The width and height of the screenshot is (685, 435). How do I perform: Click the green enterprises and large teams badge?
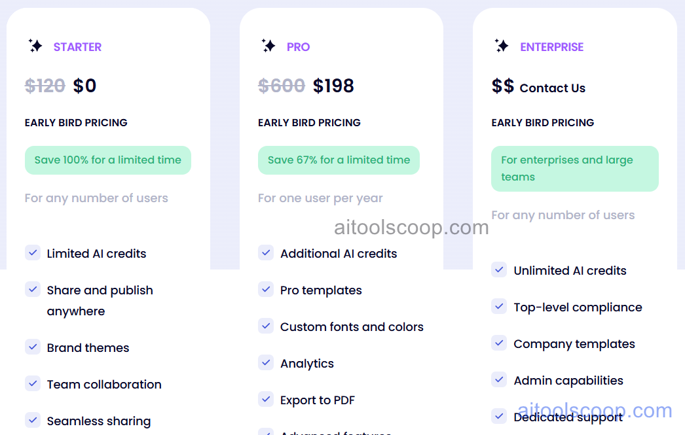pyautogui.click(x=574, y=168)
